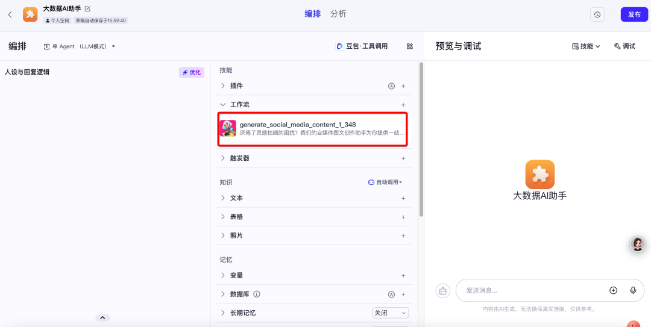Switch to the 分析 tab
The image size is (651, 327).
coord(338,14)
